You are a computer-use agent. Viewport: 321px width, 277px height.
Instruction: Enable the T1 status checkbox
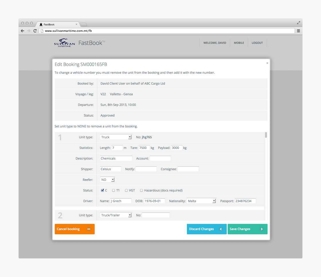coord(113,190)
